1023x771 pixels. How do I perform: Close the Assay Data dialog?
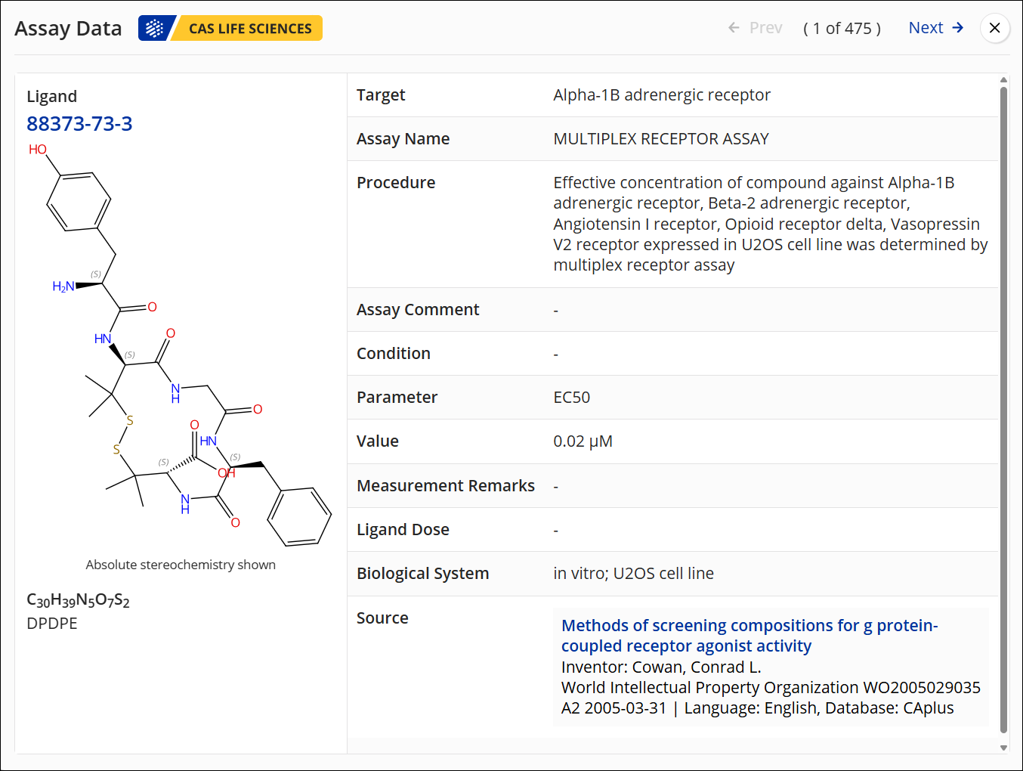(x=994, y=28)
